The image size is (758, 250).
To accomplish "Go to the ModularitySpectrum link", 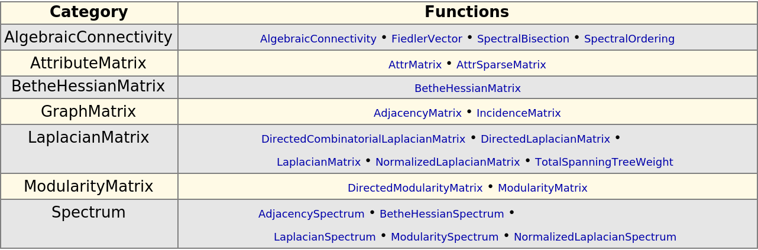I will point(445,238).
